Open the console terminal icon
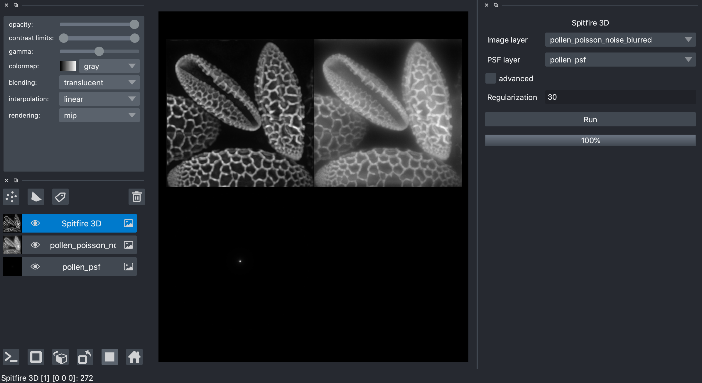Viewport: 702px width, 383px height. coord(11,357)
